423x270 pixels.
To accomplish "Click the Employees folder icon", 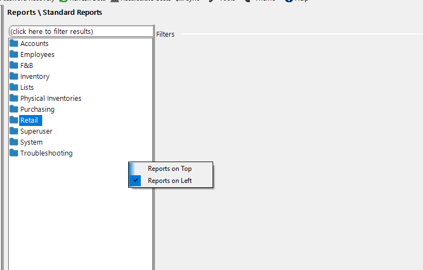I will coord(14,54).
